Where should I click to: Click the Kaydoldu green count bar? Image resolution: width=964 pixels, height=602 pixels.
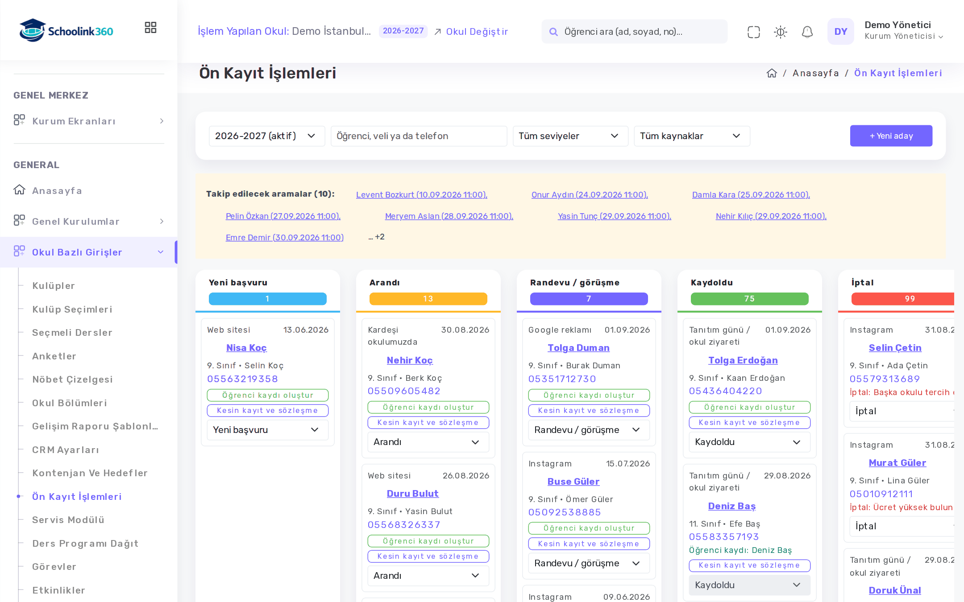point(749,299)
